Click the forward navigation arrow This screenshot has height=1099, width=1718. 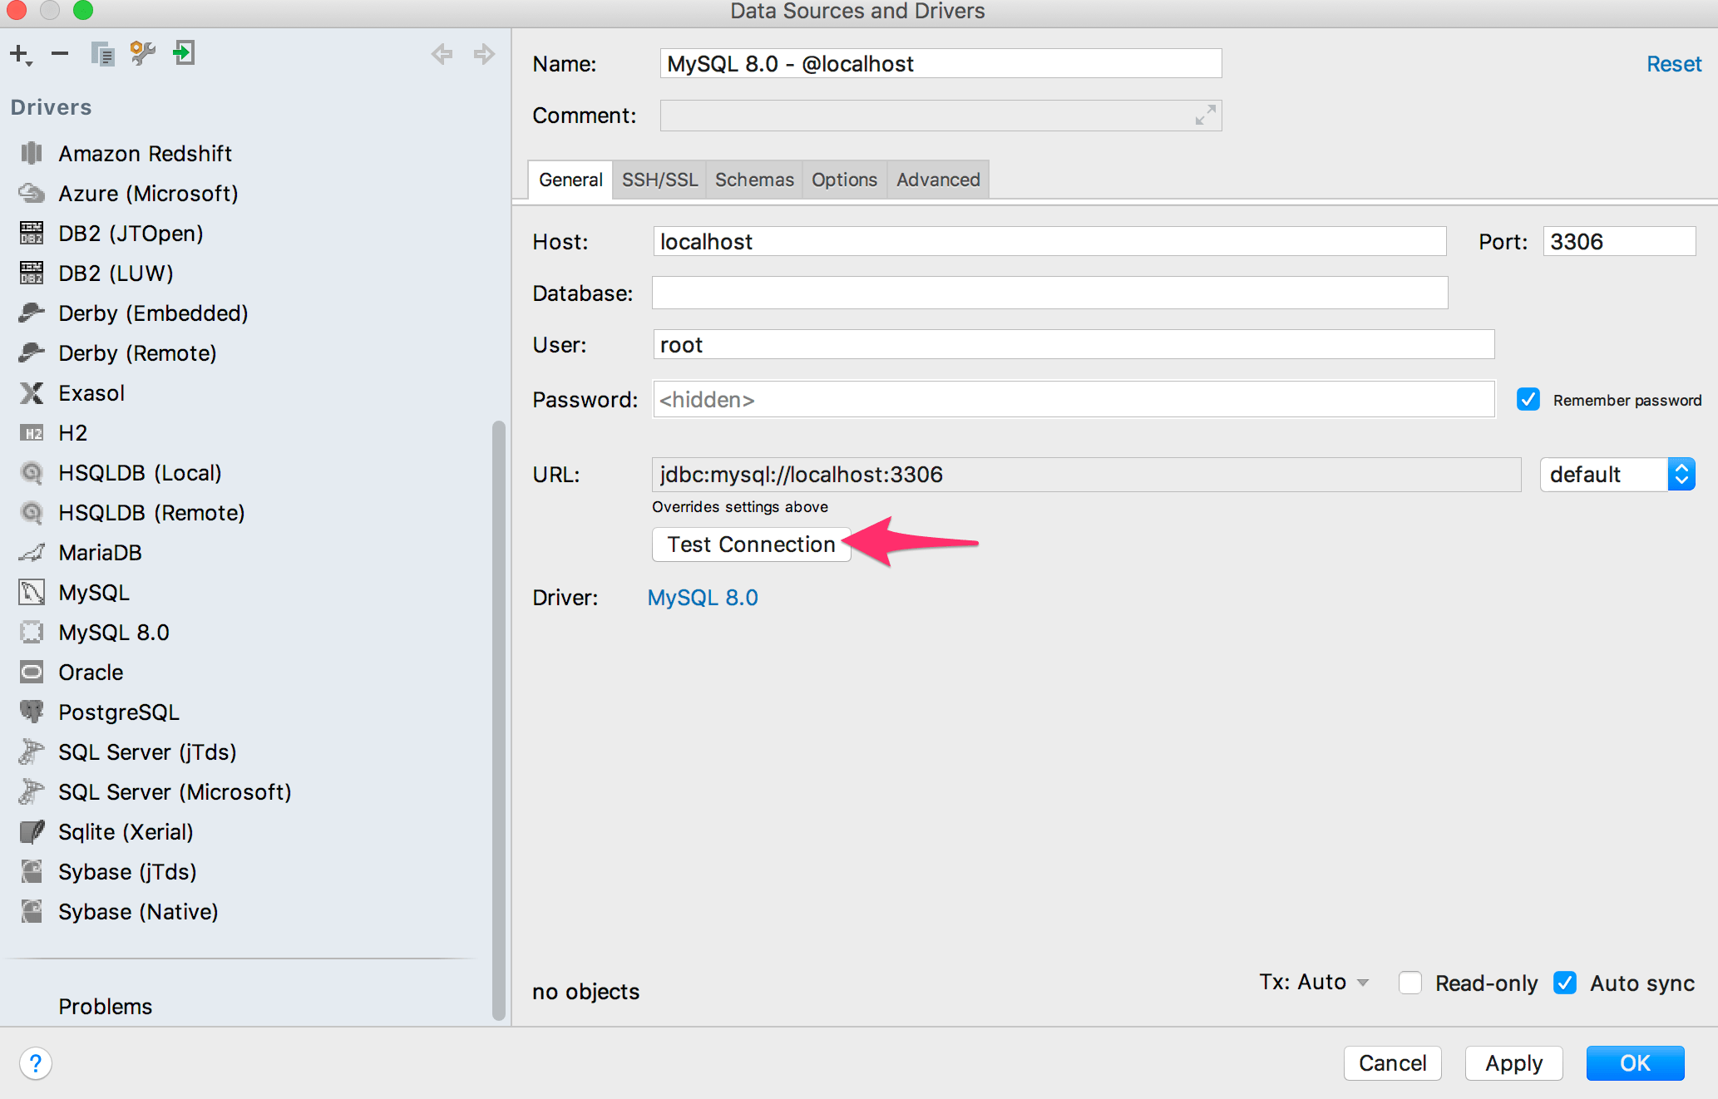click(484, 55)
